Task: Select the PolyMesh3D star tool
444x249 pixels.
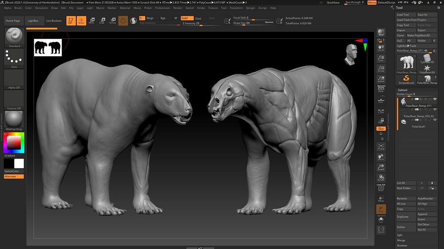Action: [x=427, y=69]
